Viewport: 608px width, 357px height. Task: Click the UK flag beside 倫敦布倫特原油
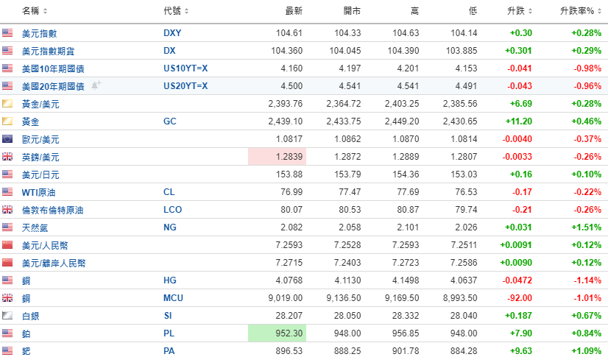tap(8, 210)
